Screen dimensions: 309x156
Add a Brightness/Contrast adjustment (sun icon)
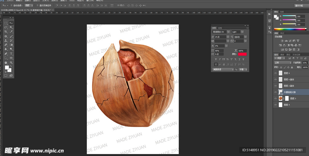coord(282,41)
